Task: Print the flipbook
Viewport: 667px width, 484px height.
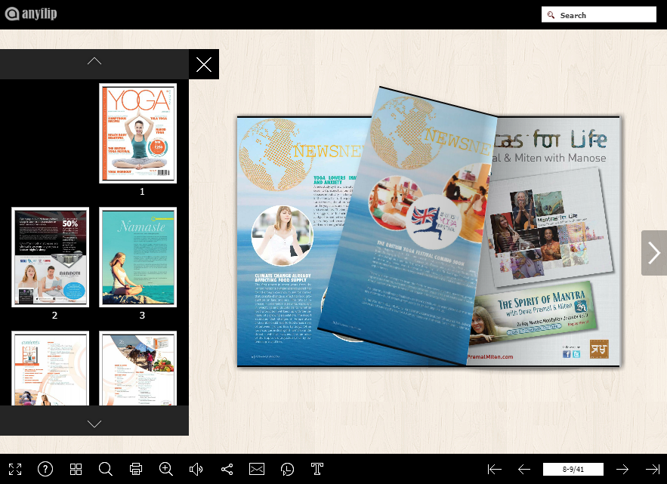Action: click(136, 469)
